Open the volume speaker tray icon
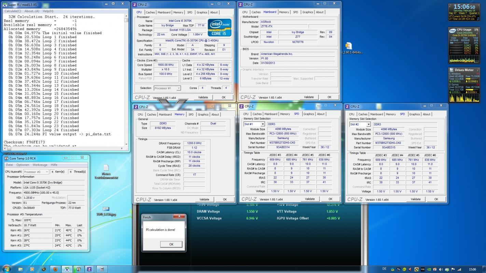Image resolution: width=486 pixels, height=273 pixels. 441,269
